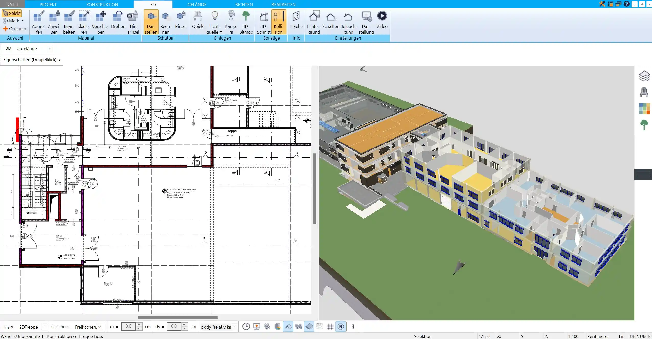Toggle the Darstellen shadow display button
652x339 pixels.
click(x=151, y=22)
